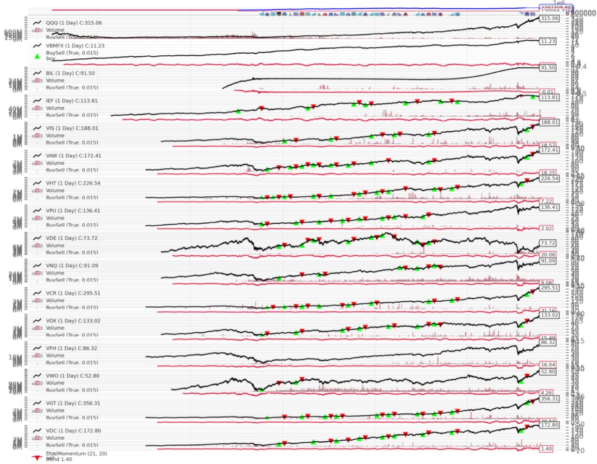Select the 'VDC (1 Day) C:172.80' legend label

pyautogui.click(x=73, y=431)
